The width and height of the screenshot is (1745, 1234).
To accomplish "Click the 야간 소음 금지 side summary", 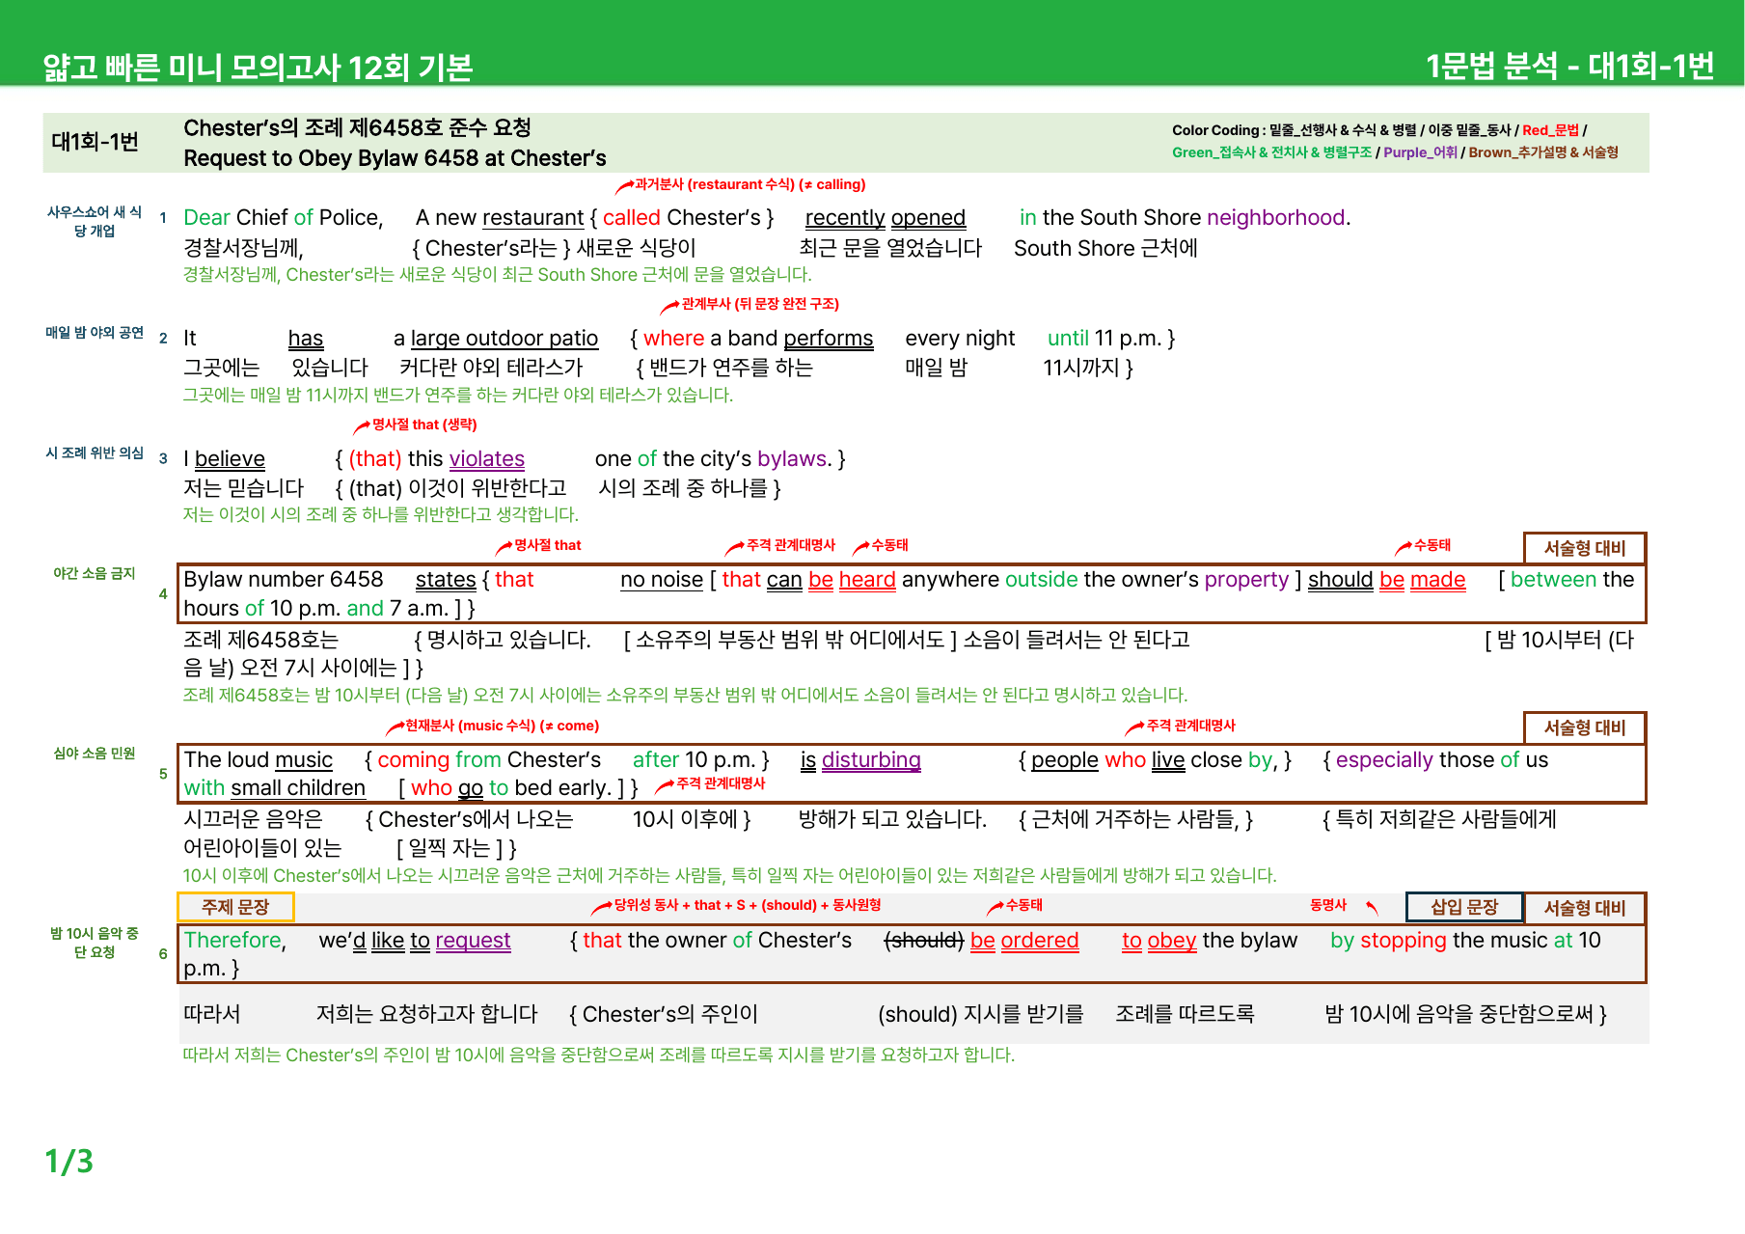I will click(95, 573).
